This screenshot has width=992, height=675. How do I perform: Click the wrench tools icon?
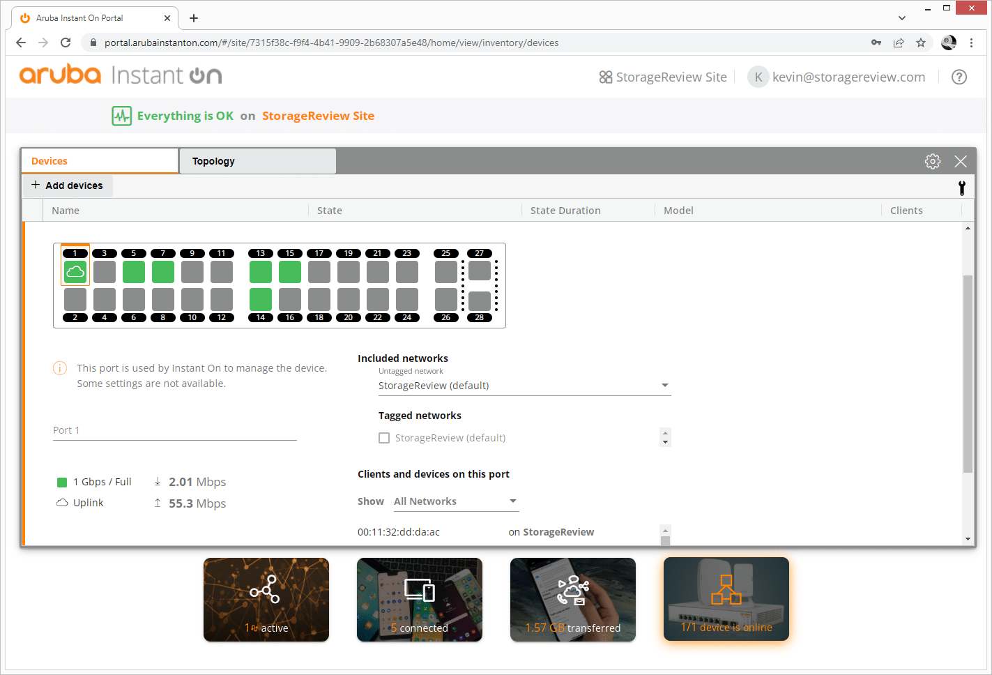(x=962, y=188)
